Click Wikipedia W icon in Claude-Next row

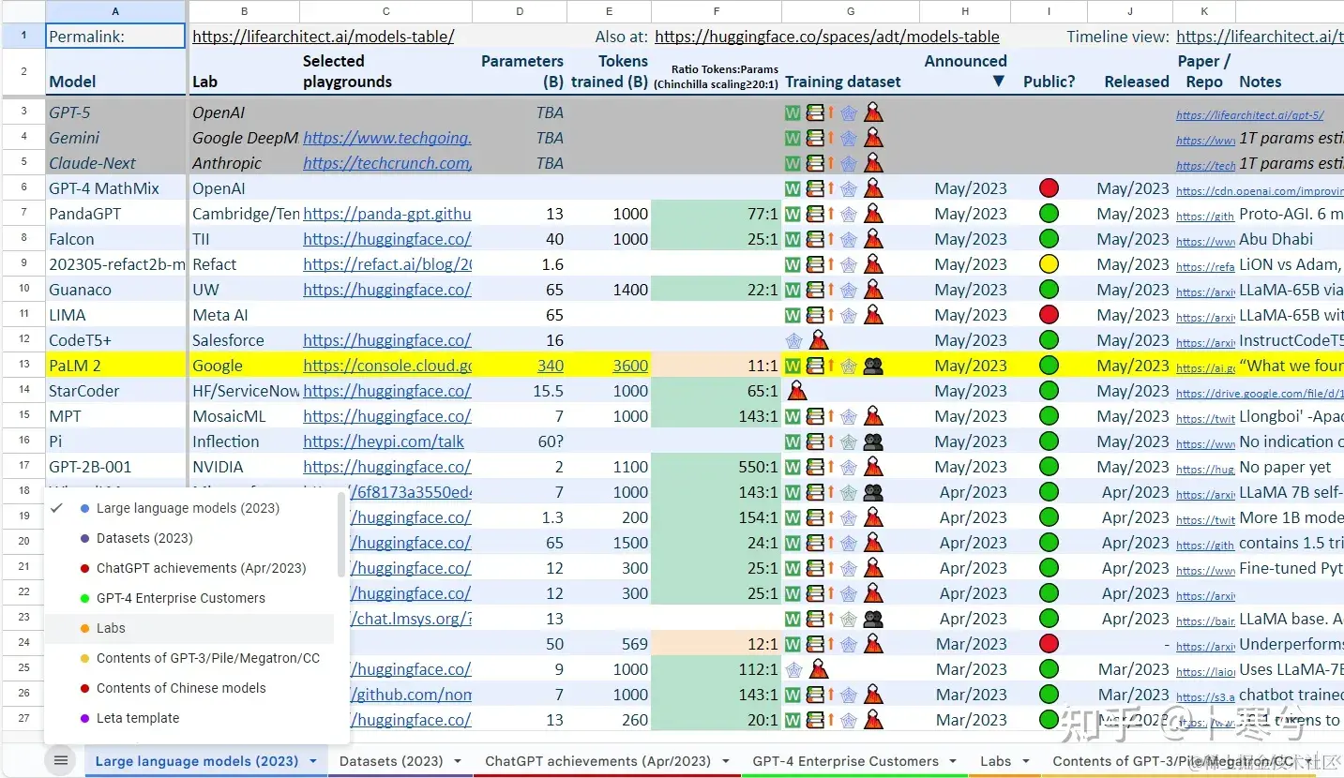click(793, 163)
